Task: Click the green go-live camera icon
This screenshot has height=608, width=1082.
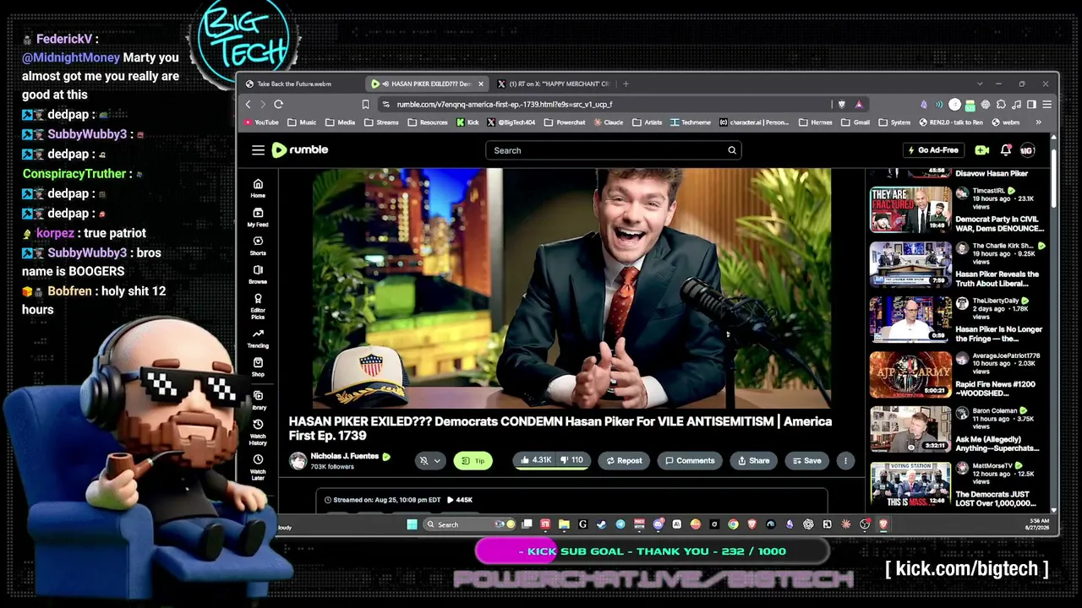Action: click(x=981, y=150)
